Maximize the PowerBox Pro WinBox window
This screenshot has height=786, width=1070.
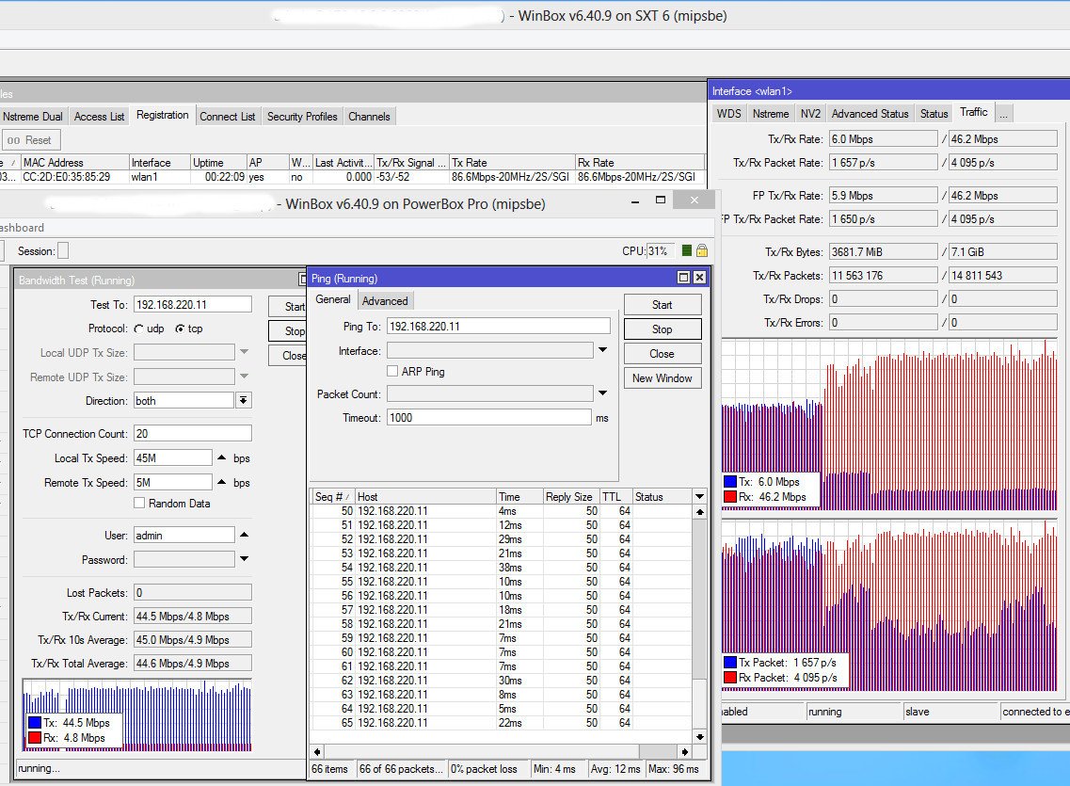[660, 200]
